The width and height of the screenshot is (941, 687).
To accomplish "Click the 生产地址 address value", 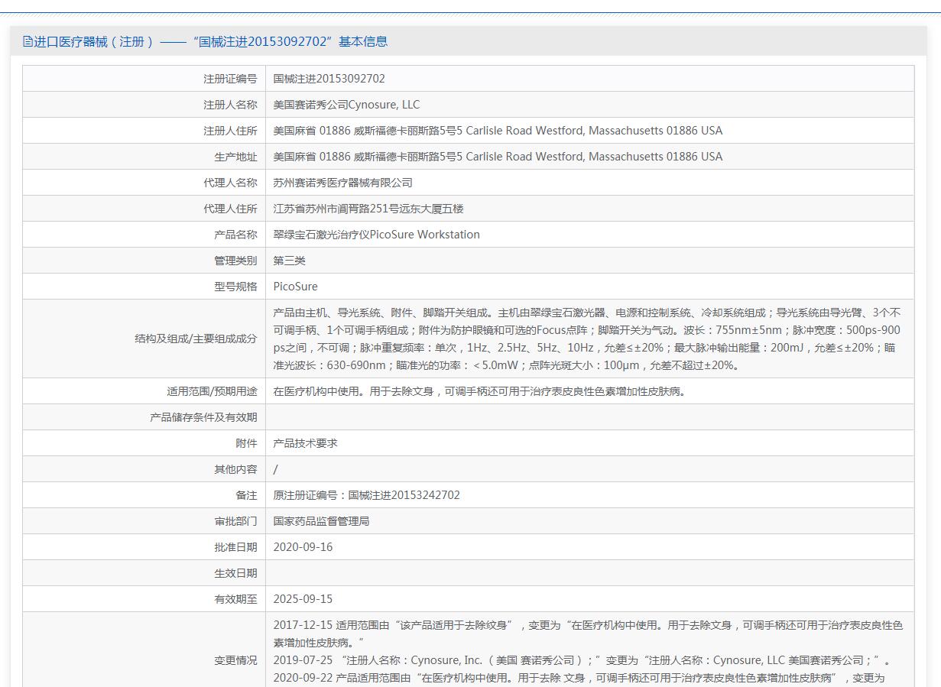I will point(497,157).
